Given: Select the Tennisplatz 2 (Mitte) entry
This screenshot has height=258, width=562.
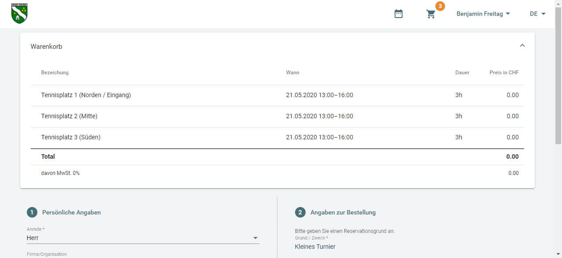Looking at the screenshot, I should pyautogui.click(x=69, y=116).
